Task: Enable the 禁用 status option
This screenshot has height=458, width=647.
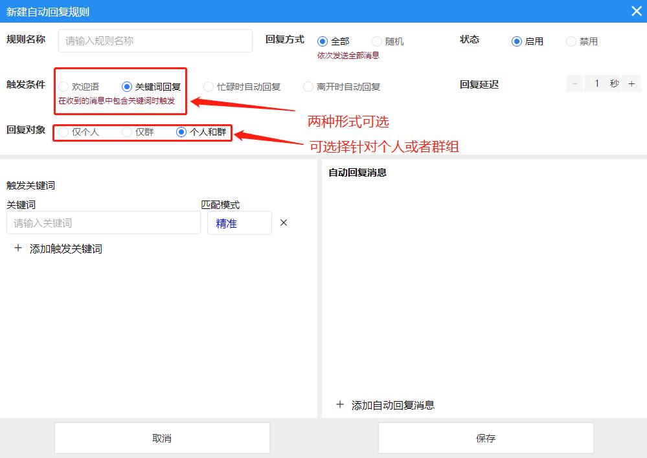Action: coord(571,41)
